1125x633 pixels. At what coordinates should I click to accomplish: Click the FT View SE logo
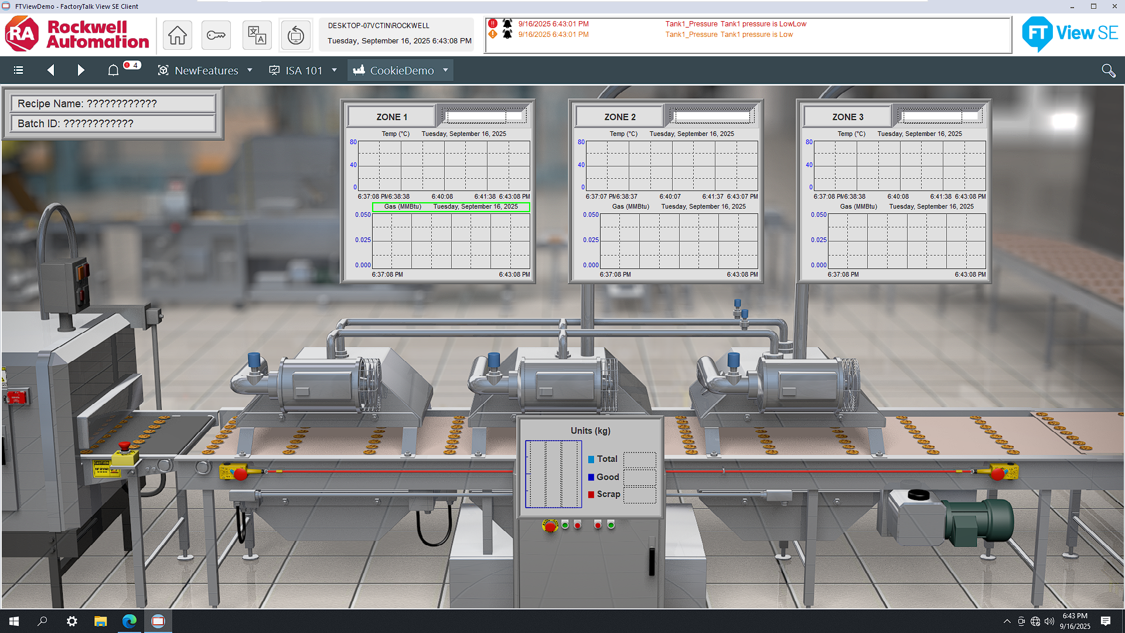(x=1070, y=34)
